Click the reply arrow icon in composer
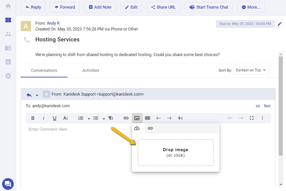Screen dimensions: 286x191 tap(29, 95)
